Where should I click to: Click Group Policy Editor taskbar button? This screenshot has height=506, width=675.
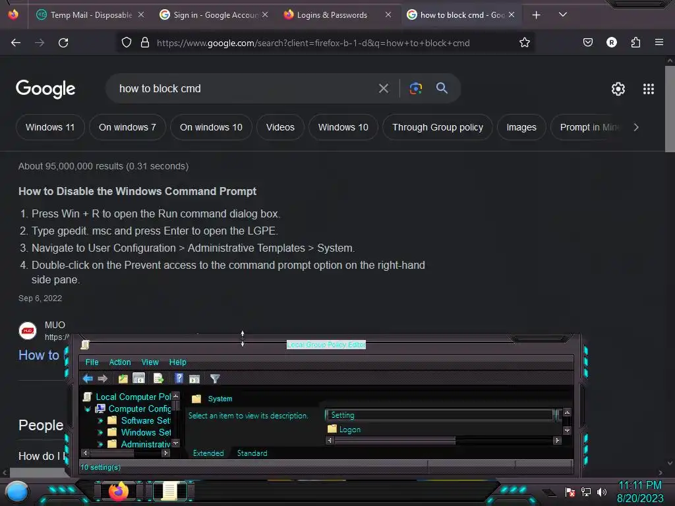[169, 492]
